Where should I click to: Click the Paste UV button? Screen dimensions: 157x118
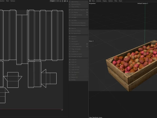pos(78,62)
